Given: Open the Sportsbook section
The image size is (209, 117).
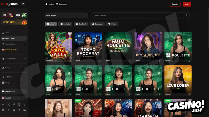Looking at the screenshot, I should [x=62, y=4].
